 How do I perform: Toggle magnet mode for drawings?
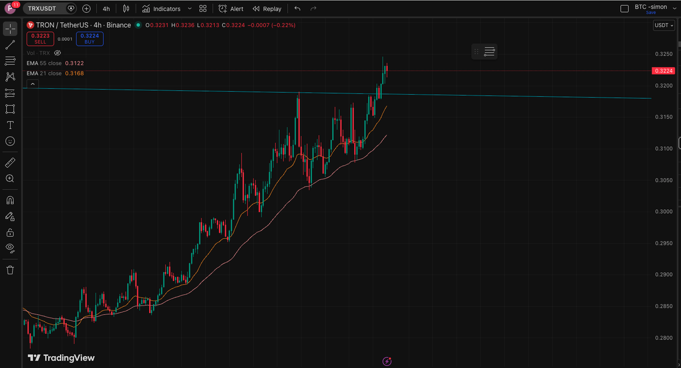[x=10, y=200]
